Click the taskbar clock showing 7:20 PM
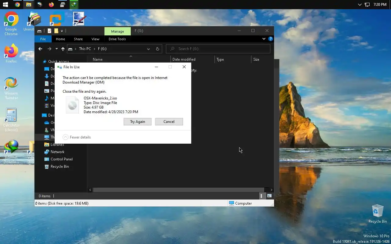This screenshot has height=244, width=391. tap(380, 5)
